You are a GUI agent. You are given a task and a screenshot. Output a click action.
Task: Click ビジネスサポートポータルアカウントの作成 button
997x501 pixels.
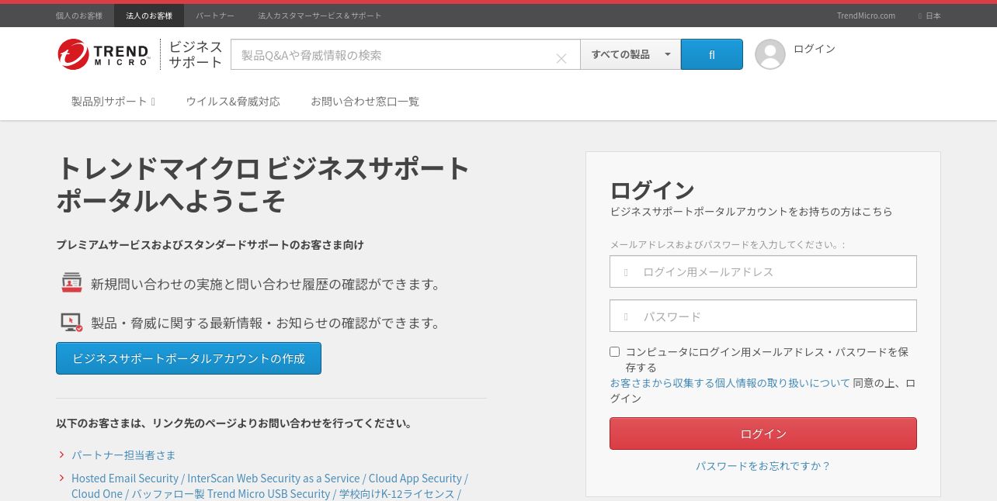[189, 358]
